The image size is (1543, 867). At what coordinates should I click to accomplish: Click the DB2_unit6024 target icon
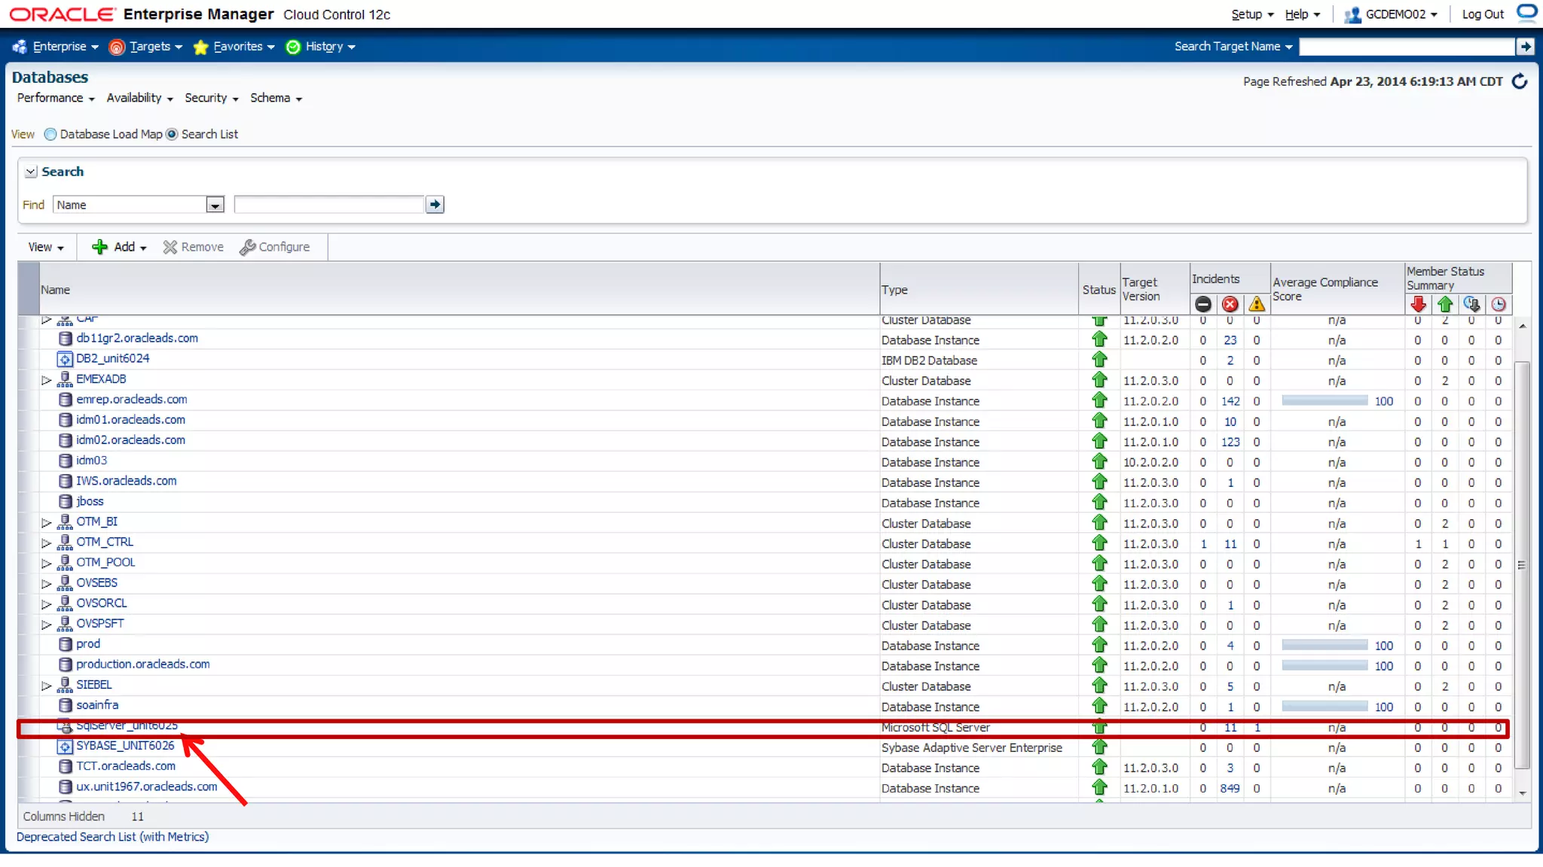tap(66, 359)
